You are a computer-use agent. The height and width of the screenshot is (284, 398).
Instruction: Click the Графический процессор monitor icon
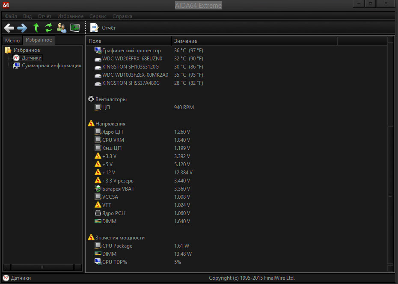98,50
